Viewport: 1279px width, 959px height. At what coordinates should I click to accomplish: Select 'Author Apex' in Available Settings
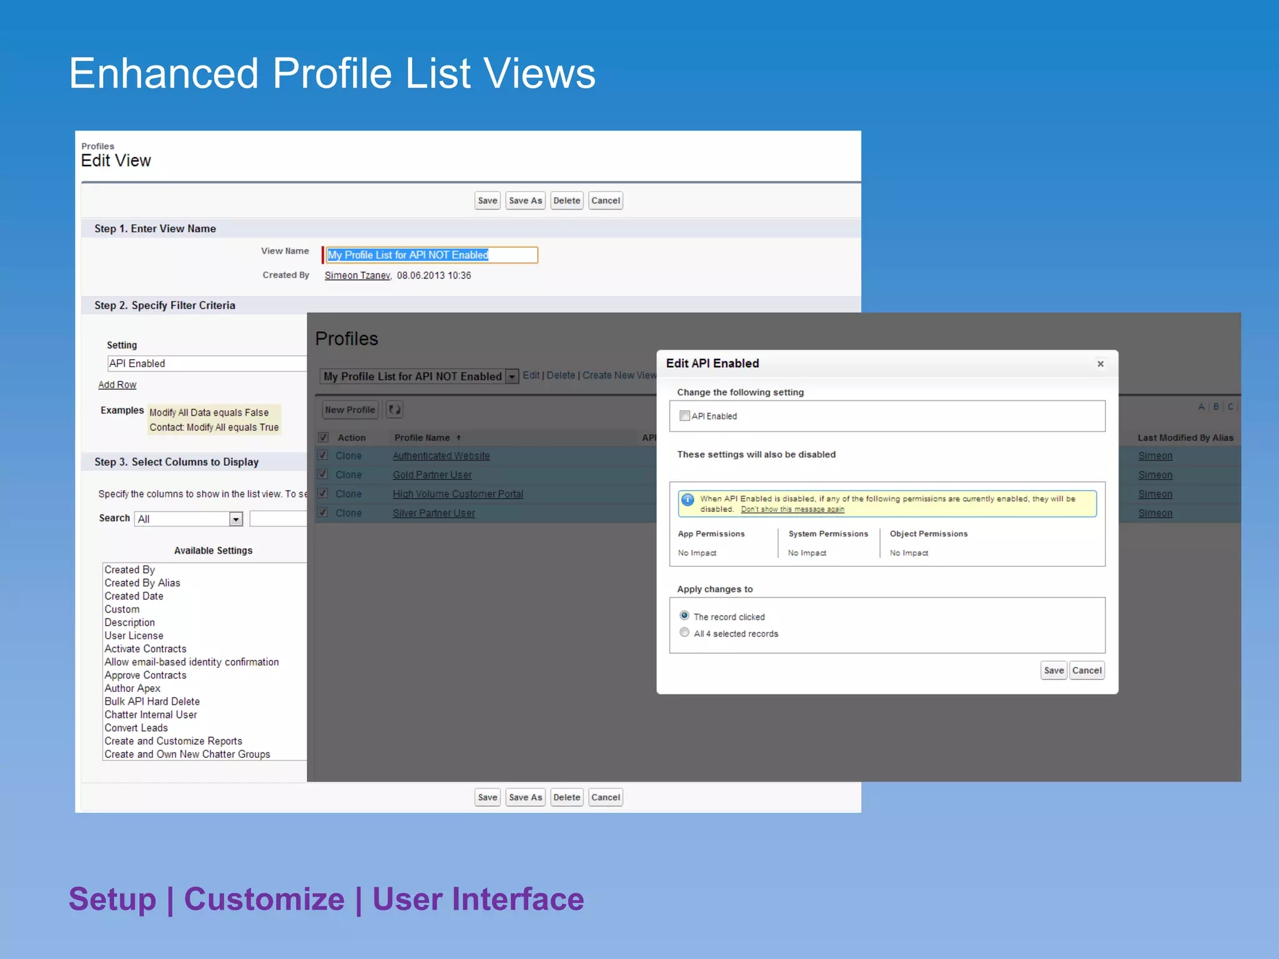(132, 688)
